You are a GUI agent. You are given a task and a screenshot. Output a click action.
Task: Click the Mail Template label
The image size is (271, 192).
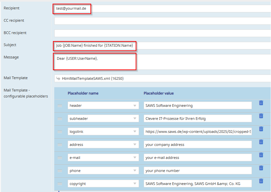click(x=15, y=78)
